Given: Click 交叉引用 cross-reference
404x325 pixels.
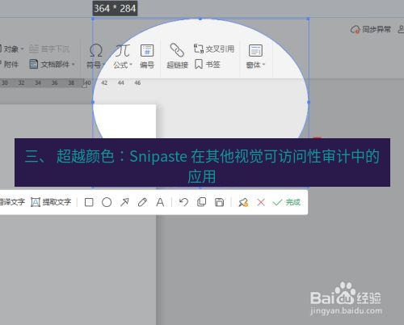Looking at the screenshot, I should [214, 49].
